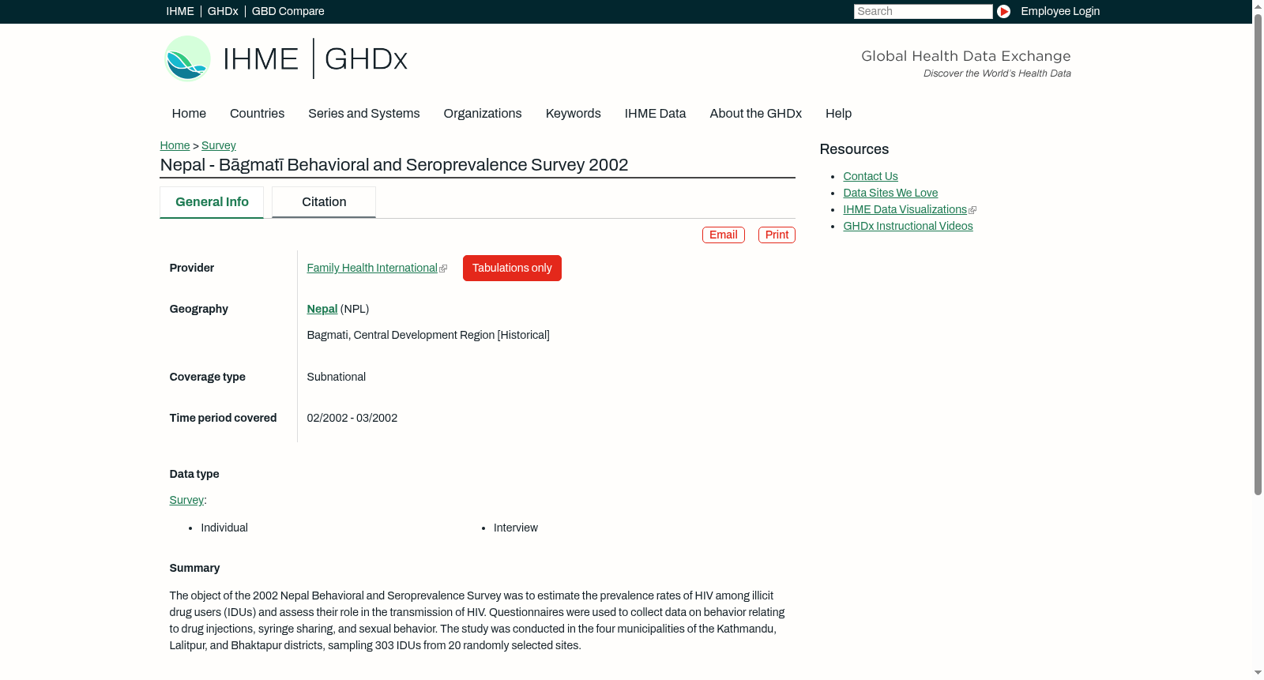Image resolution: width=1264 pixels, height=680 pixels.
Task: Open Family Health International provider link
Action: point(372,269)
